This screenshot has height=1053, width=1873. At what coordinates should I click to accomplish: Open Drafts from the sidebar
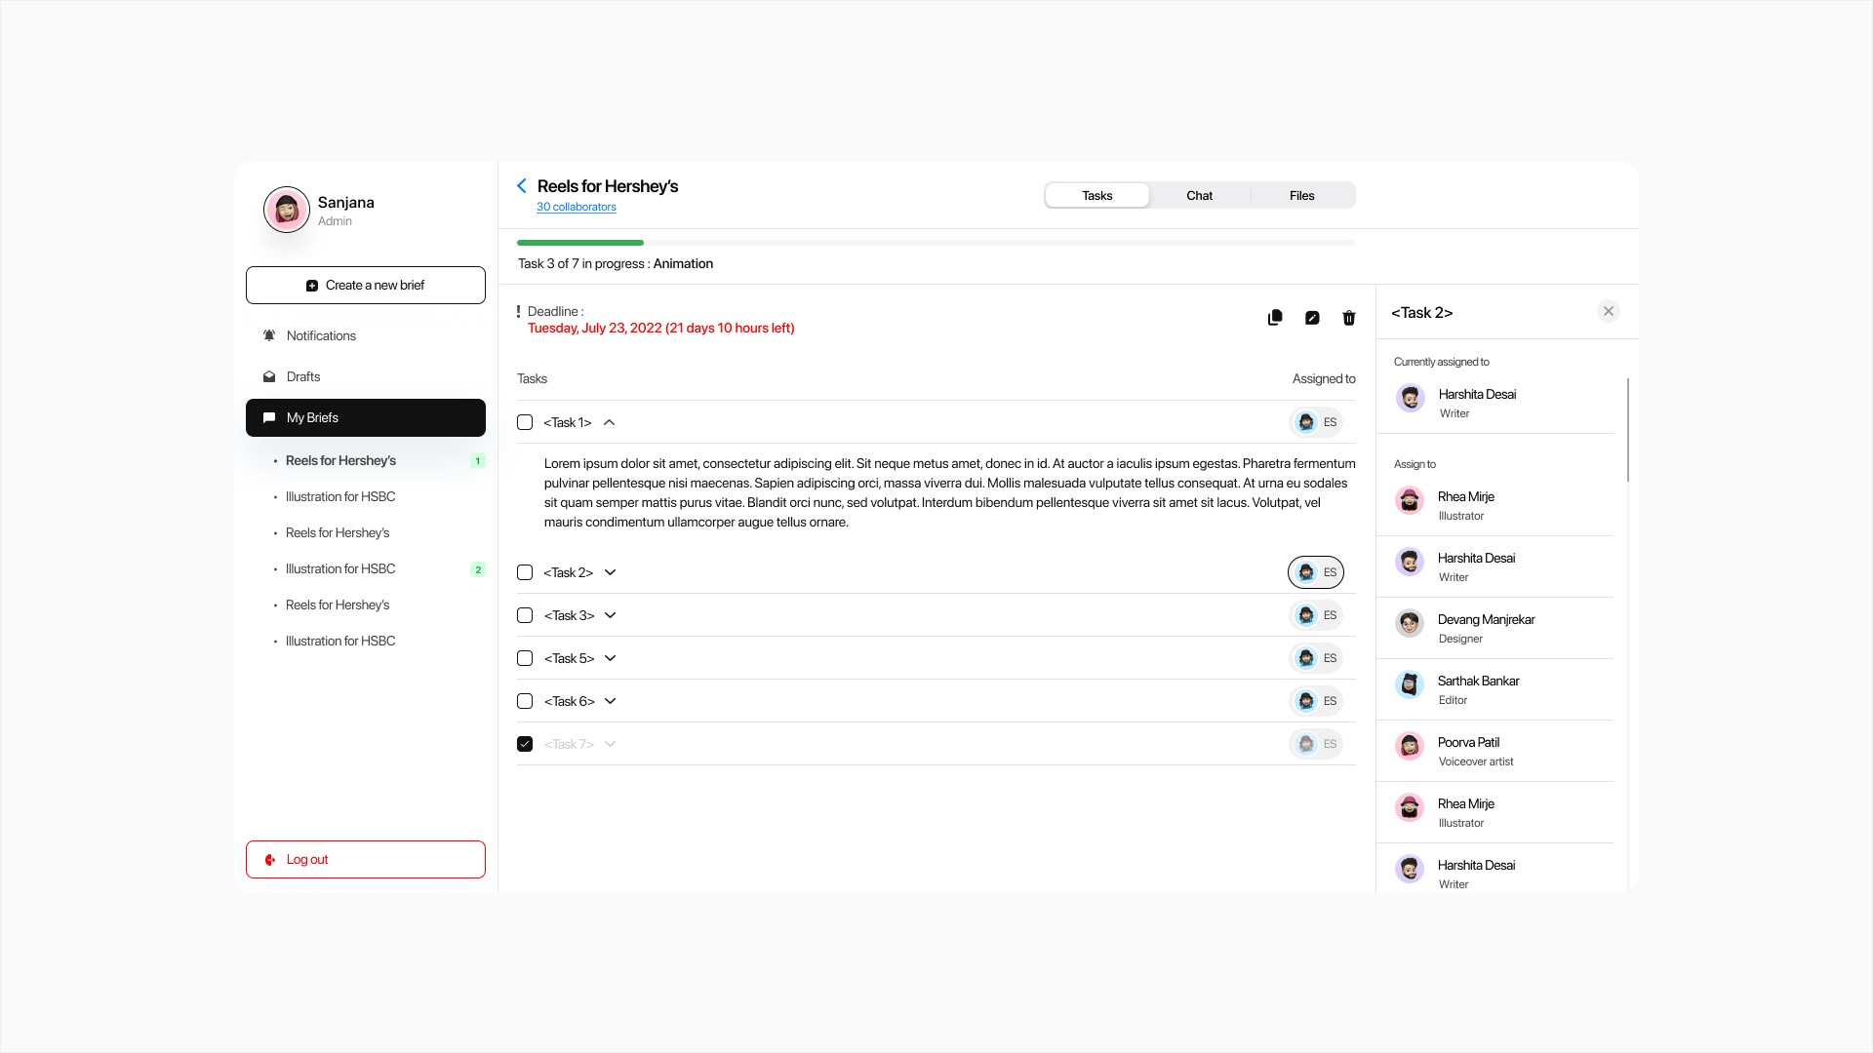(x=302, y=376)
